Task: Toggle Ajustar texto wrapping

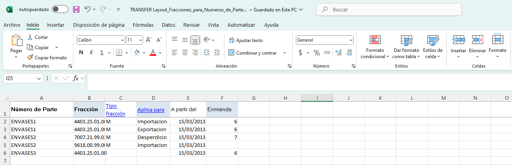Action: coord(246,40)
